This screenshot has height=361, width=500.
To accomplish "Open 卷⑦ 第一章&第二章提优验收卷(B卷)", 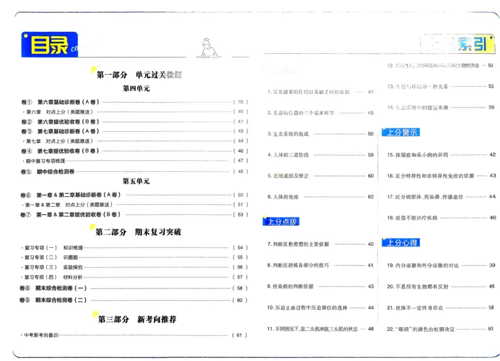I will click(134, 214).
